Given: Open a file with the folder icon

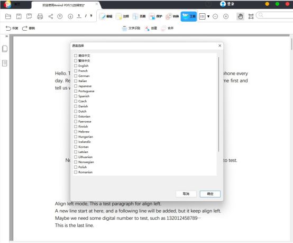Looking at the screenshot, I should pyautogui.click(x=8, y=16).
